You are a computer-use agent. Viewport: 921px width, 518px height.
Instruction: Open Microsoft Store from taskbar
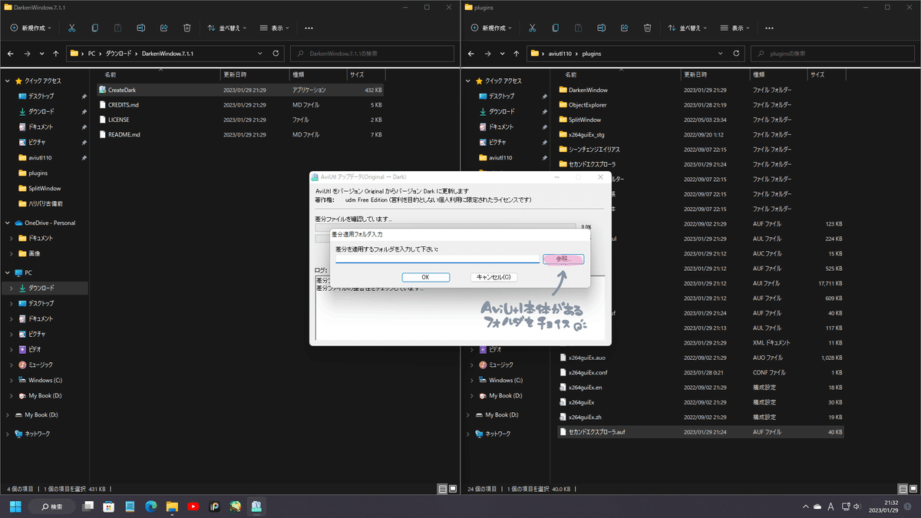tap(110, 506)
